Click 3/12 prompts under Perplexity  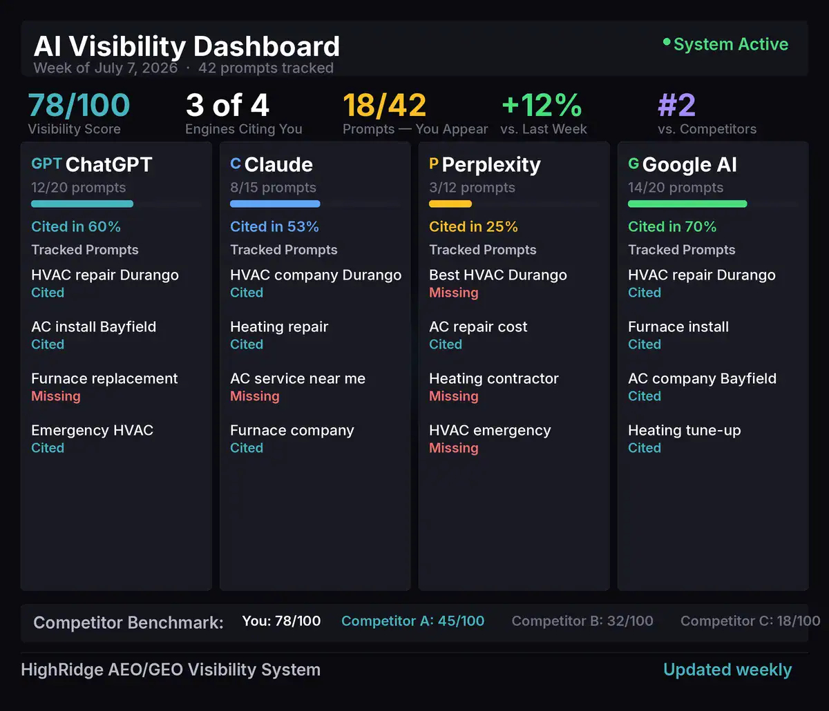[x=472, y=188]
